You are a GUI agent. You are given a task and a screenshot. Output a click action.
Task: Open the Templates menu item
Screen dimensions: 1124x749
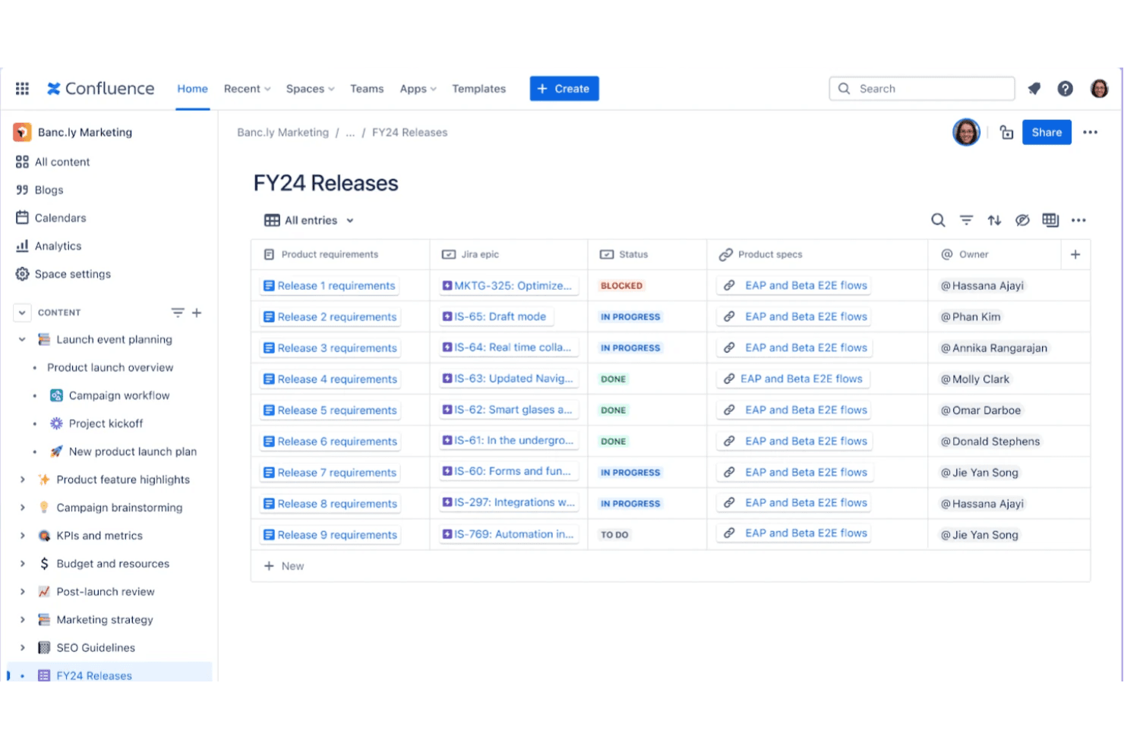[x=478, y=89]
